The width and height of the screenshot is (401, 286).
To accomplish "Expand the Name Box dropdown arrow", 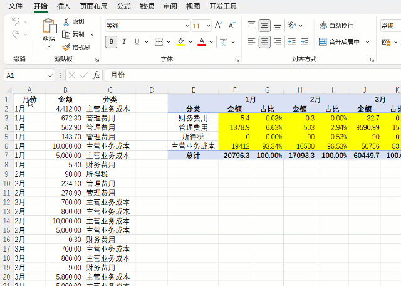I will [50, 75].
